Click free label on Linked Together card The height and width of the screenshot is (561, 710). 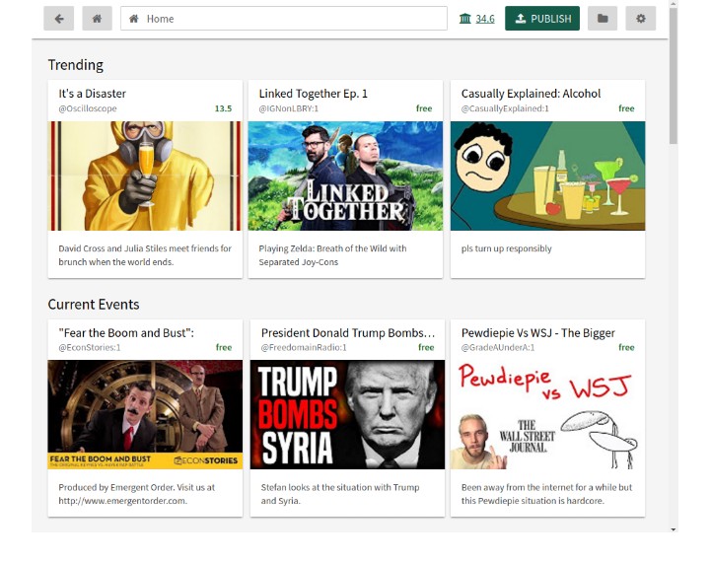pyautogui.click(x=424, y=108)
